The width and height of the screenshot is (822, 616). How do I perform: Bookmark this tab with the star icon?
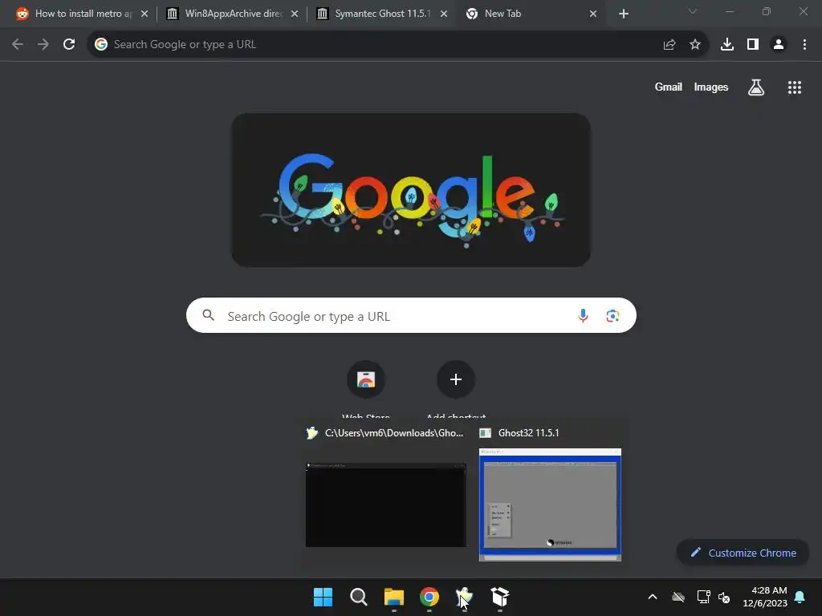(695, 45)
